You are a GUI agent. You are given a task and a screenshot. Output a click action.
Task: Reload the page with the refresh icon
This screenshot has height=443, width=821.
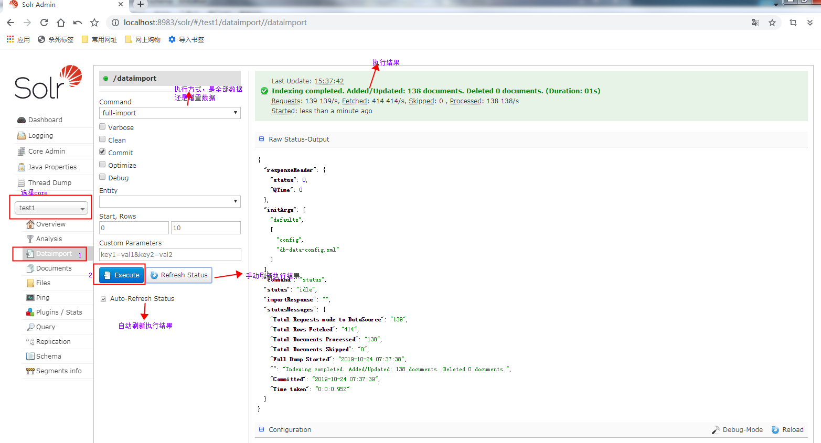[x=44, y=23]
